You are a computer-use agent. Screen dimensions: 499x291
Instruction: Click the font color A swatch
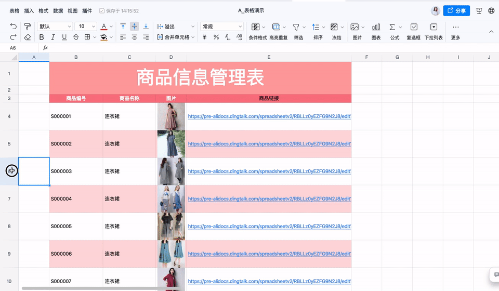(x=104, y=27)
